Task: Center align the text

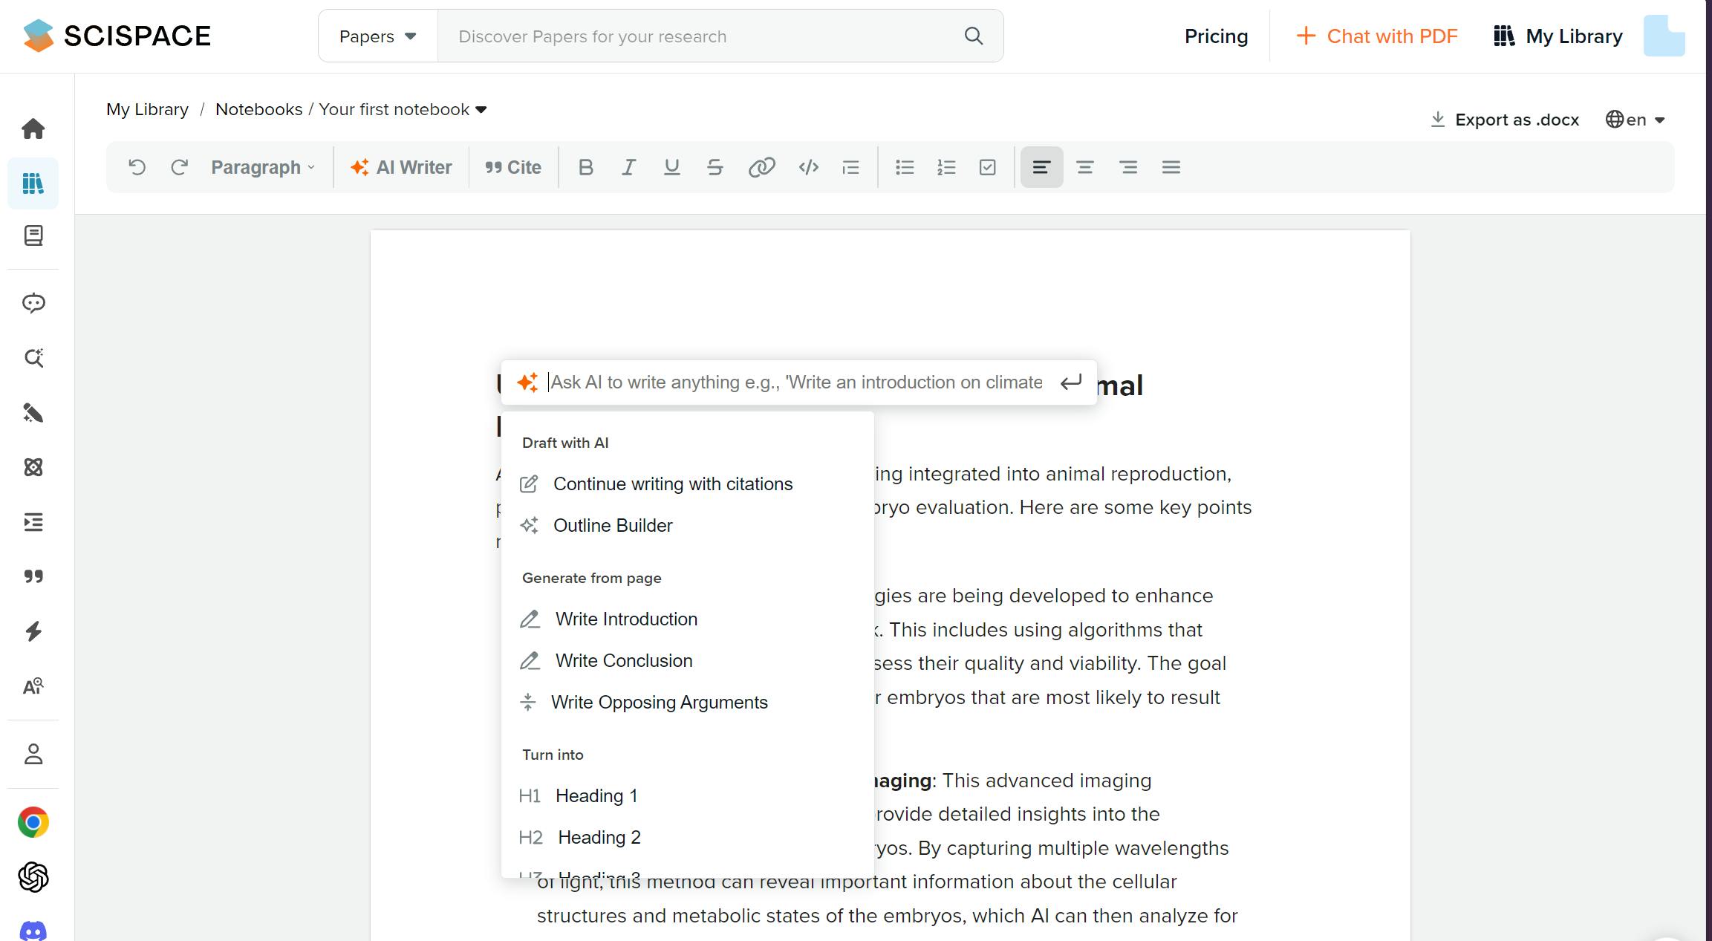Action: 1084,167
